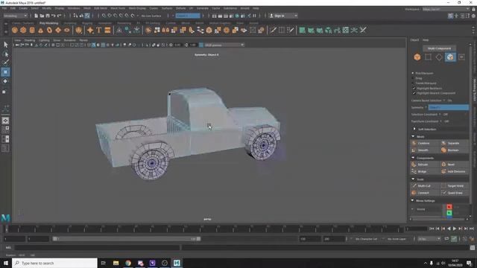The height and width of the screenshot is (268, 477).
Task: Select the face selection cube icon
Action: point(450,57)
